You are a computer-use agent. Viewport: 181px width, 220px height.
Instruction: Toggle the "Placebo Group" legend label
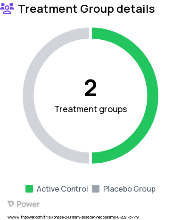129,189
